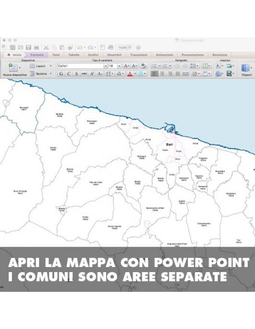Decrease font size with smaller A

134,66
